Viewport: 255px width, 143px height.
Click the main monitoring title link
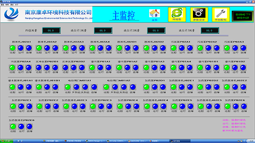point(124,16)
